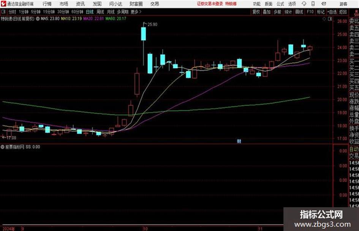359x231 pixels.
Task: Expand the round dropdown beside 股票指标网 indicator
Action: tap(3, 147)
